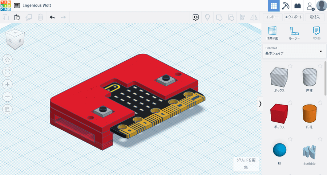Click the Ungroup shapes icon
Viewport: 327px width, 175px height.
click(231, 17)
